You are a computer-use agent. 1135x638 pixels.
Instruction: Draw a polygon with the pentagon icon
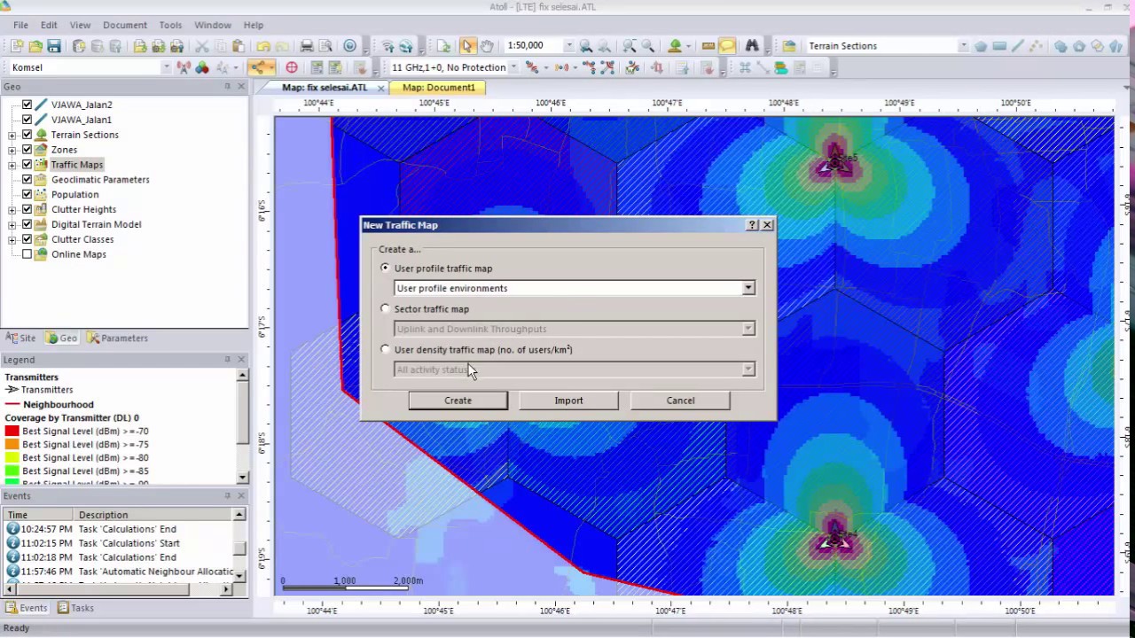pos(981,46)
